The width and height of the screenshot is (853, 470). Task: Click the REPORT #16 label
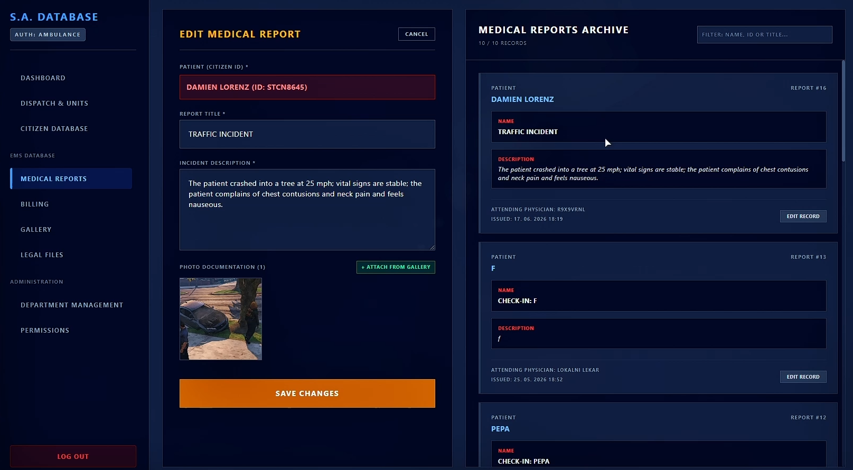808,88
